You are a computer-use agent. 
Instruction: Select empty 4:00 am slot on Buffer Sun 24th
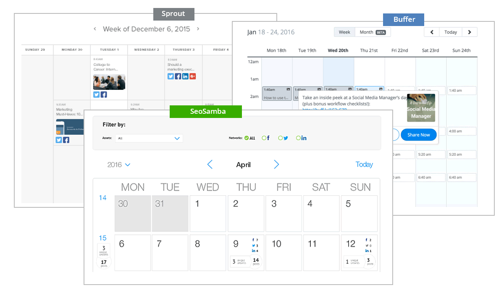(x=462, y=131)
